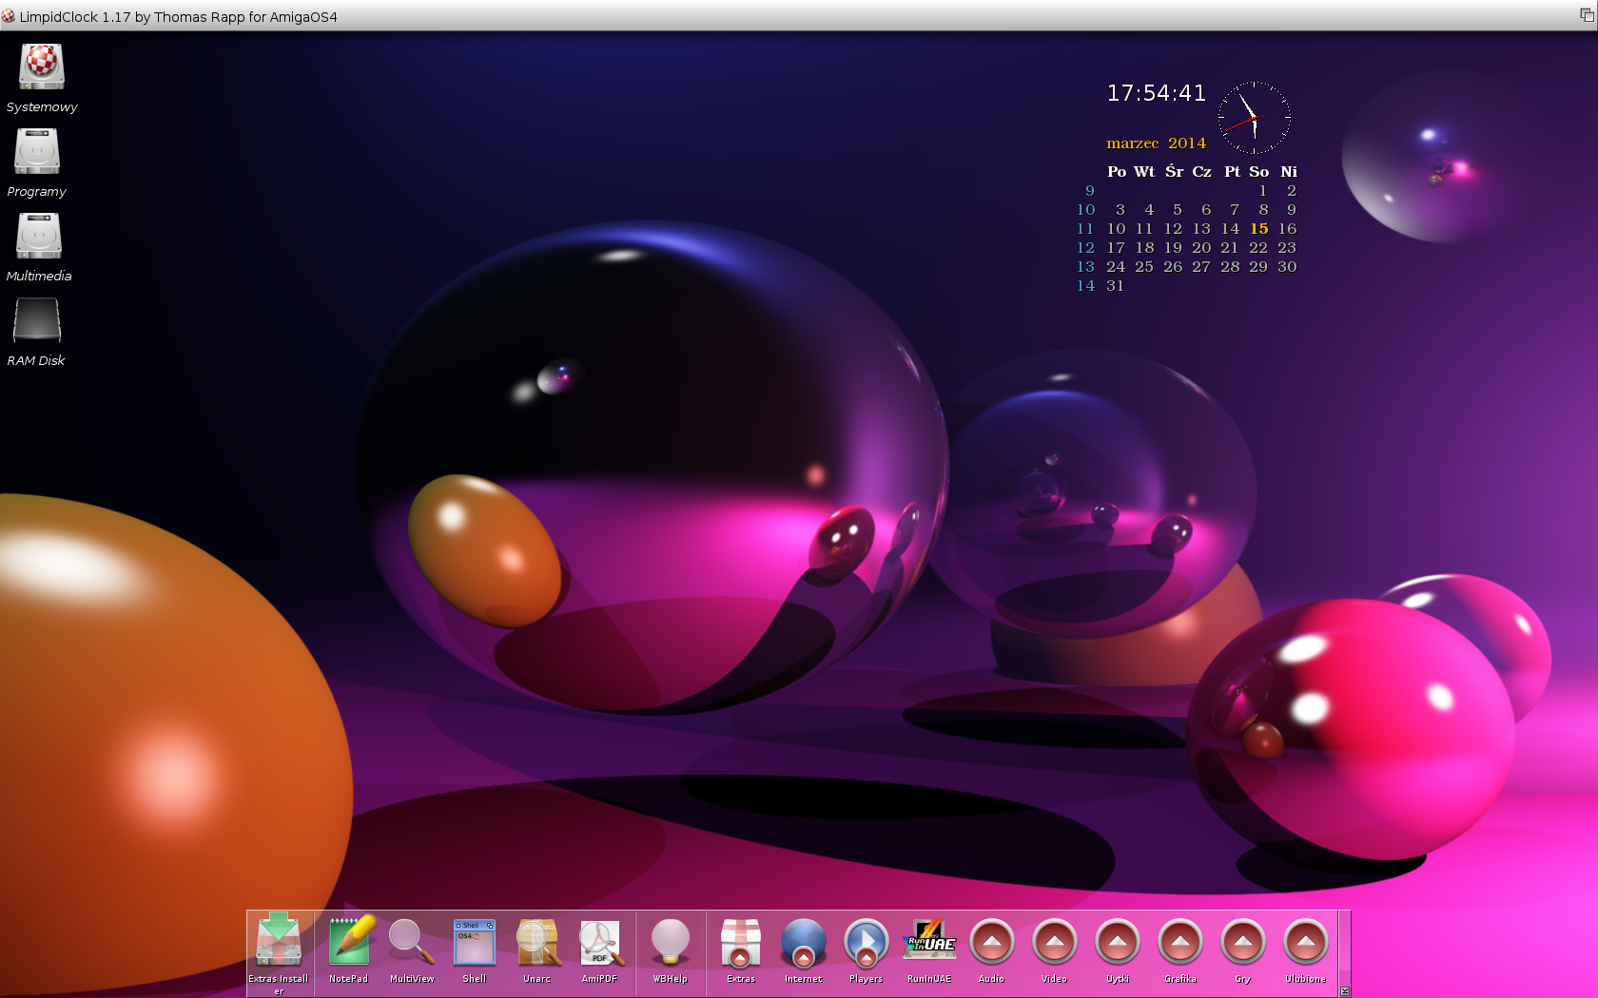The width and height of the screenshot is (1598, 998).
Task: Select highlighted day 15 in calendar
Action: point(1259,229)
